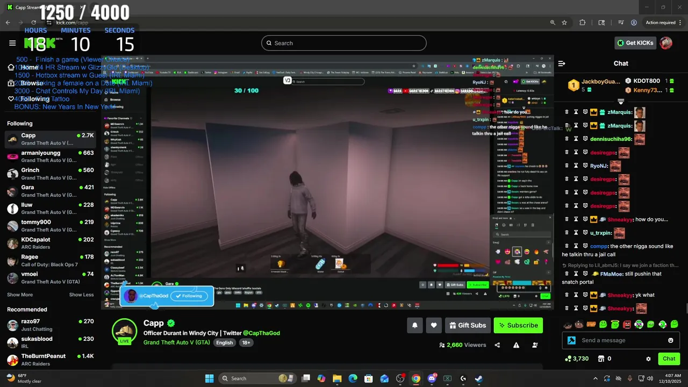The width and height of the screenshot is (688, 387).
Task: Click the 3,730 channel points balance
Action: click(577, 359)
